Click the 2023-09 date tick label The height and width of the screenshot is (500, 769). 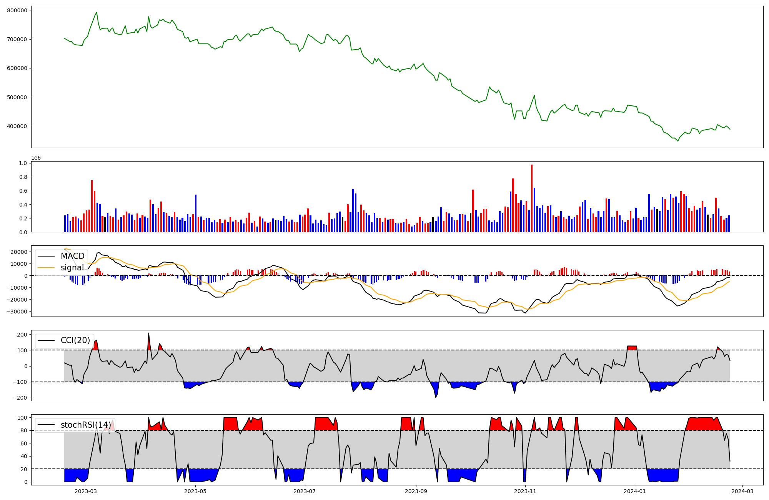point(416,491)
